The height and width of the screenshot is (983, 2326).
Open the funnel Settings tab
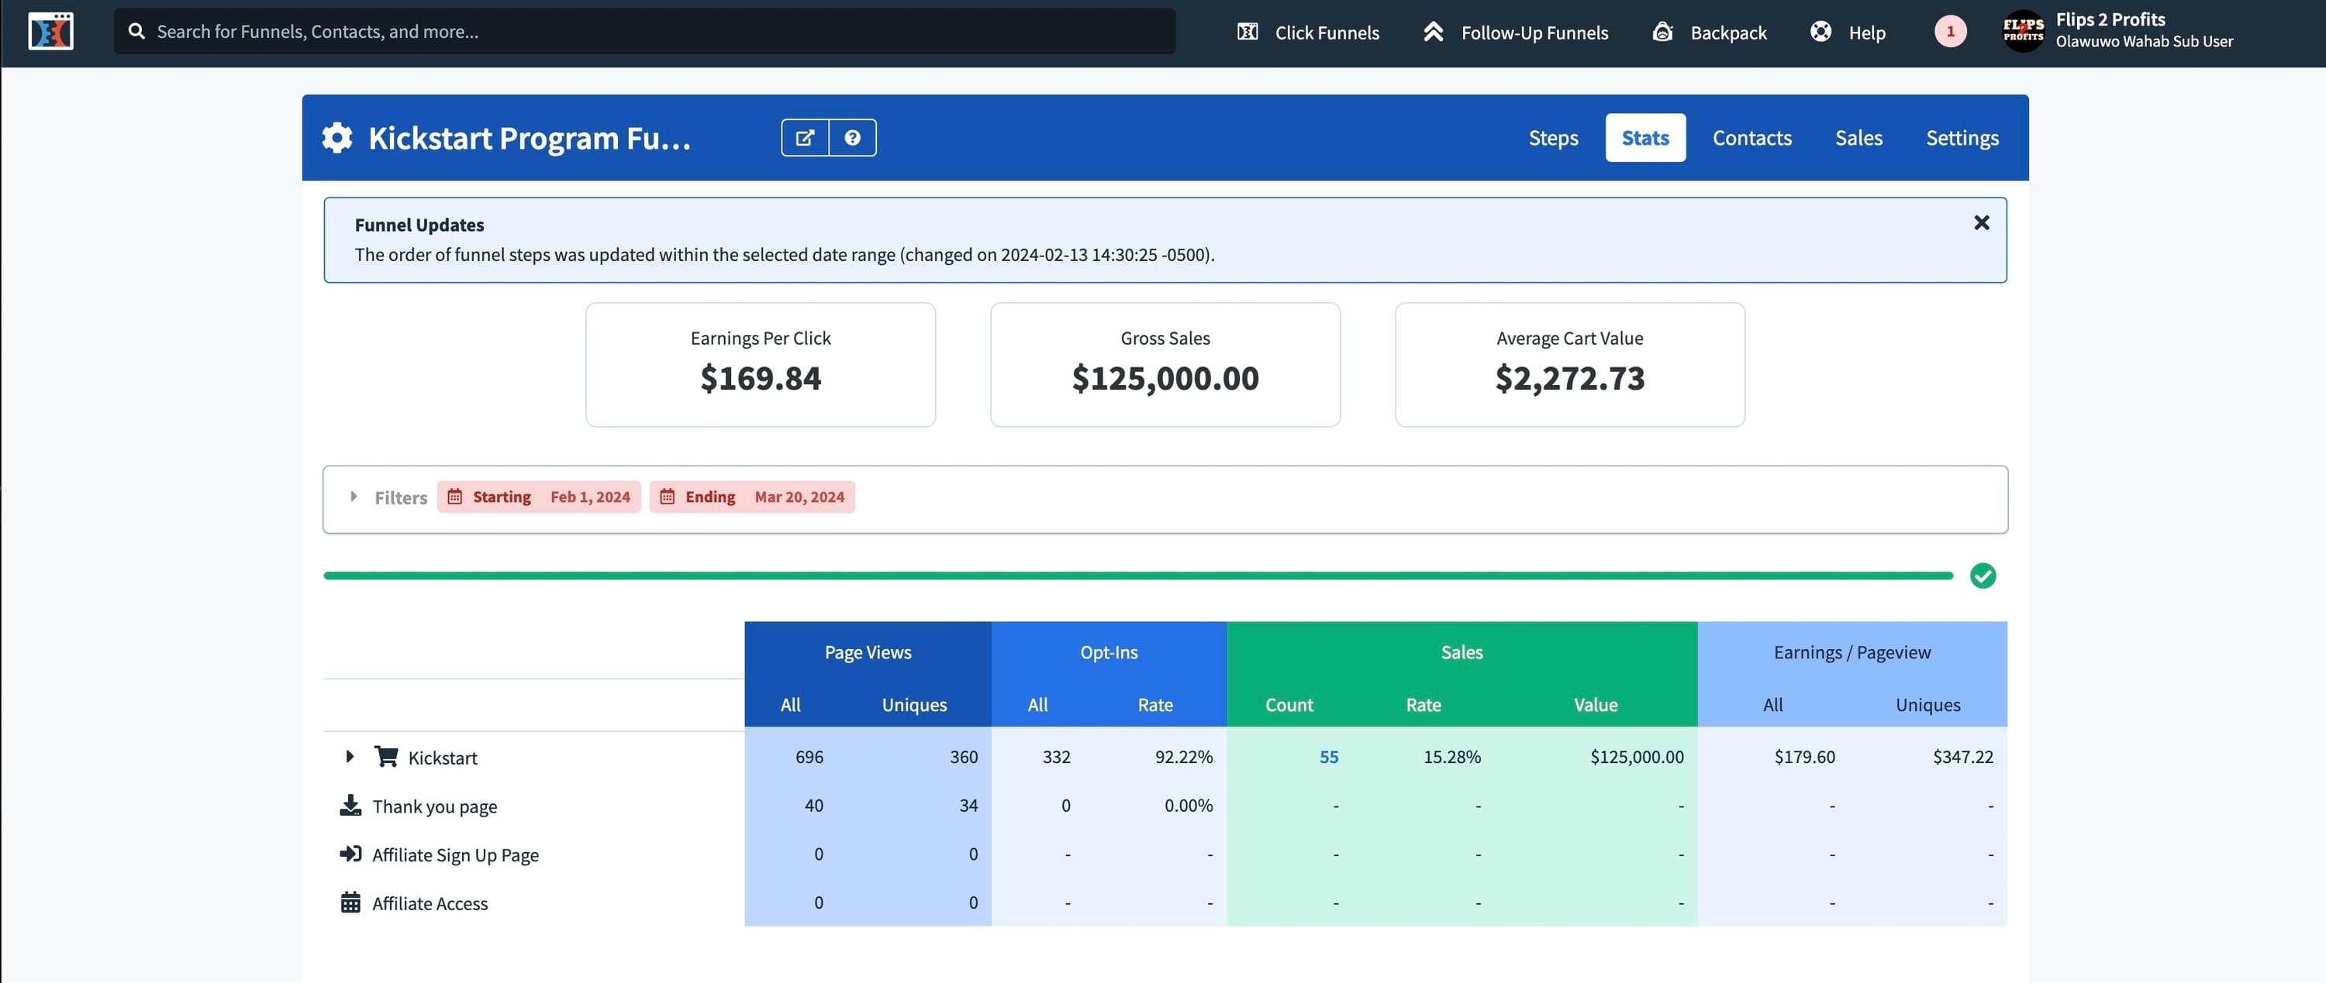click(1962, 138)
